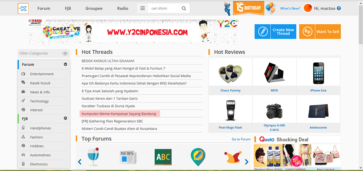Click the mactoo user avatar

pyautogui.click(x=308, y=8)
